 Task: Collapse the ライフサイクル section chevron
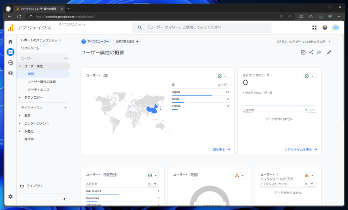pos(66,108)
